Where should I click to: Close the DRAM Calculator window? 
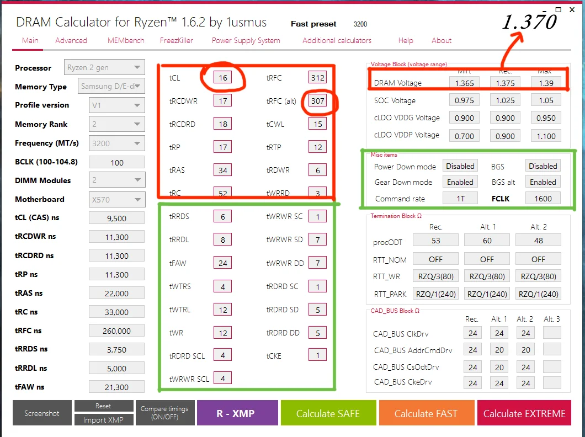coord(572,10)
